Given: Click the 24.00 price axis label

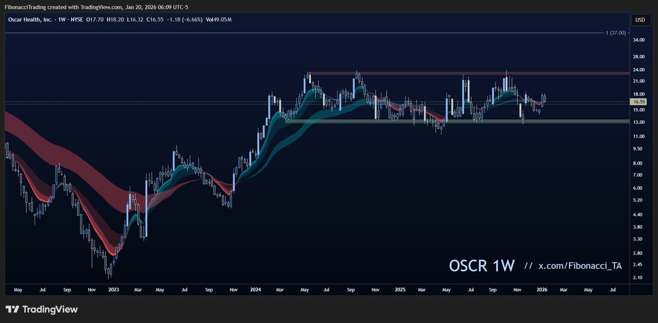Looking at the screenshot, I should 639,70.
